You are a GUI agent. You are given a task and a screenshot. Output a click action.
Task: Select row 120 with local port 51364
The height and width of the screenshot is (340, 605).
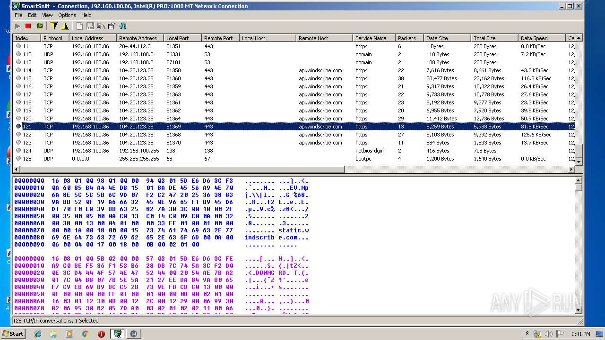294,119
